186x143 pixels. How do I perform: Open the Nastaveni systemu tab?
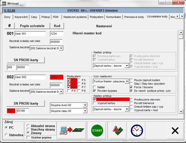[x=75, y=17]
